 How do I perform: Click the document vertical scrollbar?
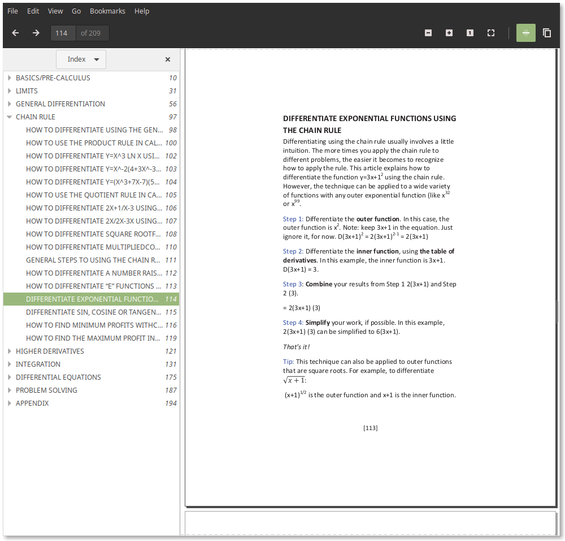558,311
